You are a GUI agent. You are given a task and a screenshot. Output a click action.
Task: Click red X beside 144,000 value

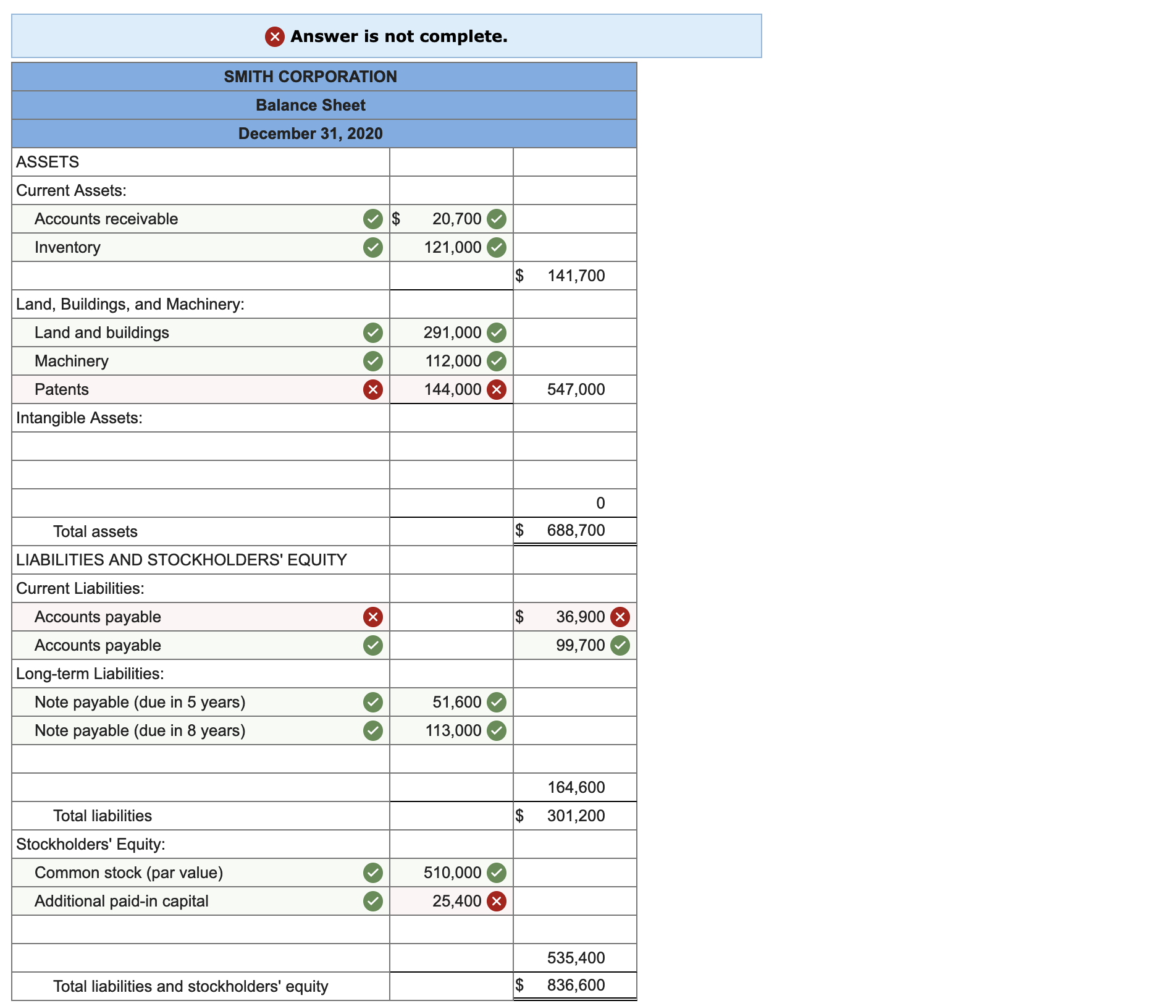pos(497,389)
